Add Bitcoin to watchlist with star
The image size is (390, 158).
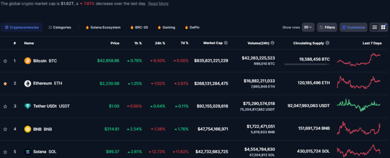tap(5, 61)
